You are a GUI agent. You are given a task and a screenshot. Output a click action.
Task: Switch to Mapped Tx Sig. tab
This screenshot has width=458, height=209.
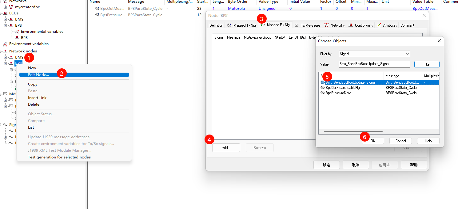pos(242,25)
